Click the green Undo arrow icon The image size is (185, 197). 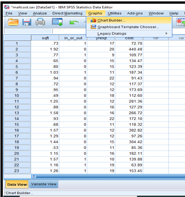[74, 22]
